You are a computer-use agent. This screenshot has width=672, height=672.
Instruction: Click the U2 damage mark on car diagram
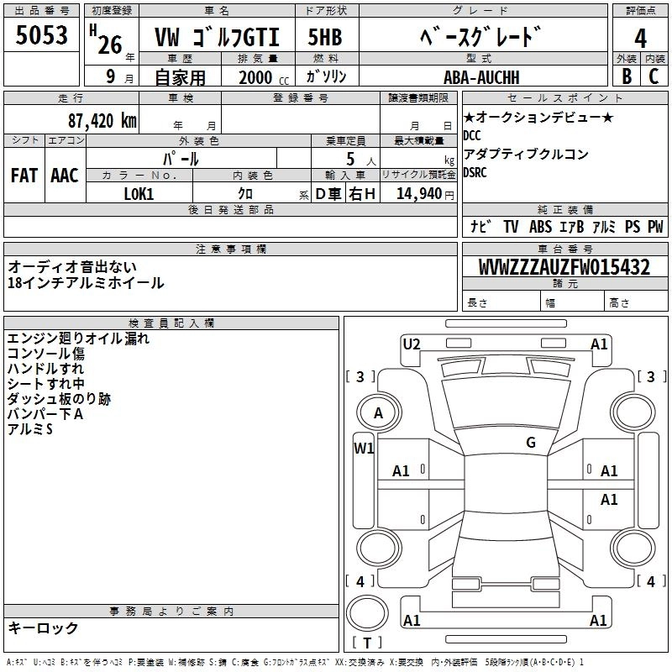[412, 344]
